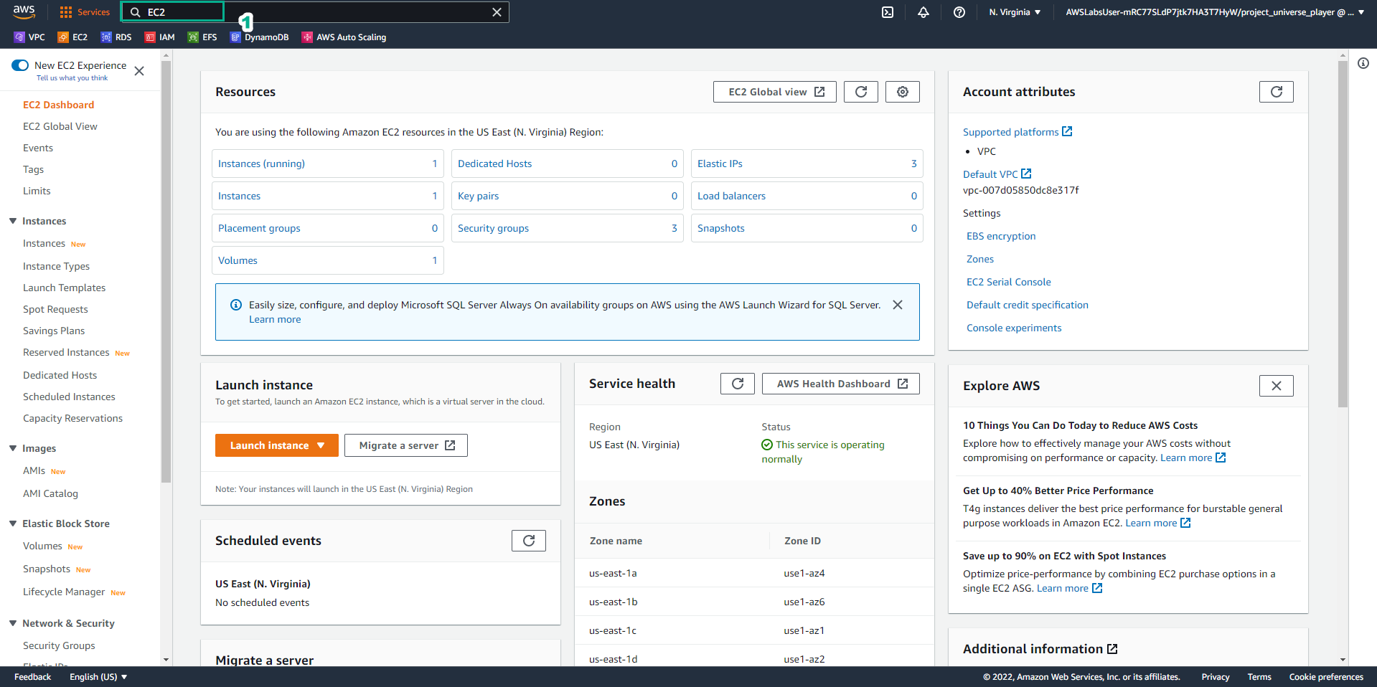
Task: Open the help question mark icon
Action: coord(959,12)
